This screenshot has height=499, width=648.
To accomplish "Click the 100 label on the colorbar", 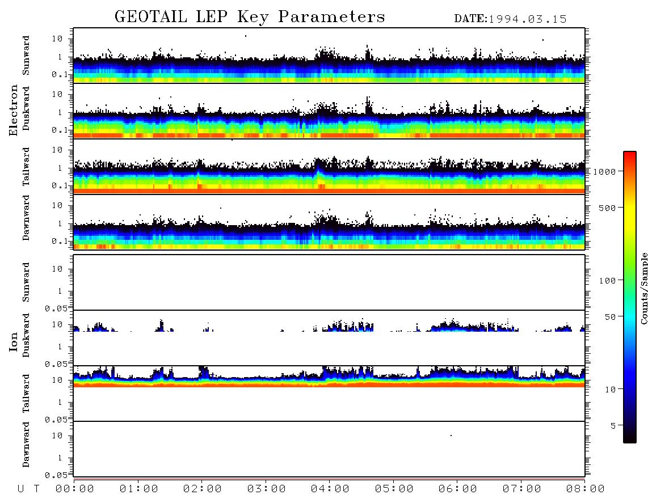I will pyautogui.click(x=607, y=281).
